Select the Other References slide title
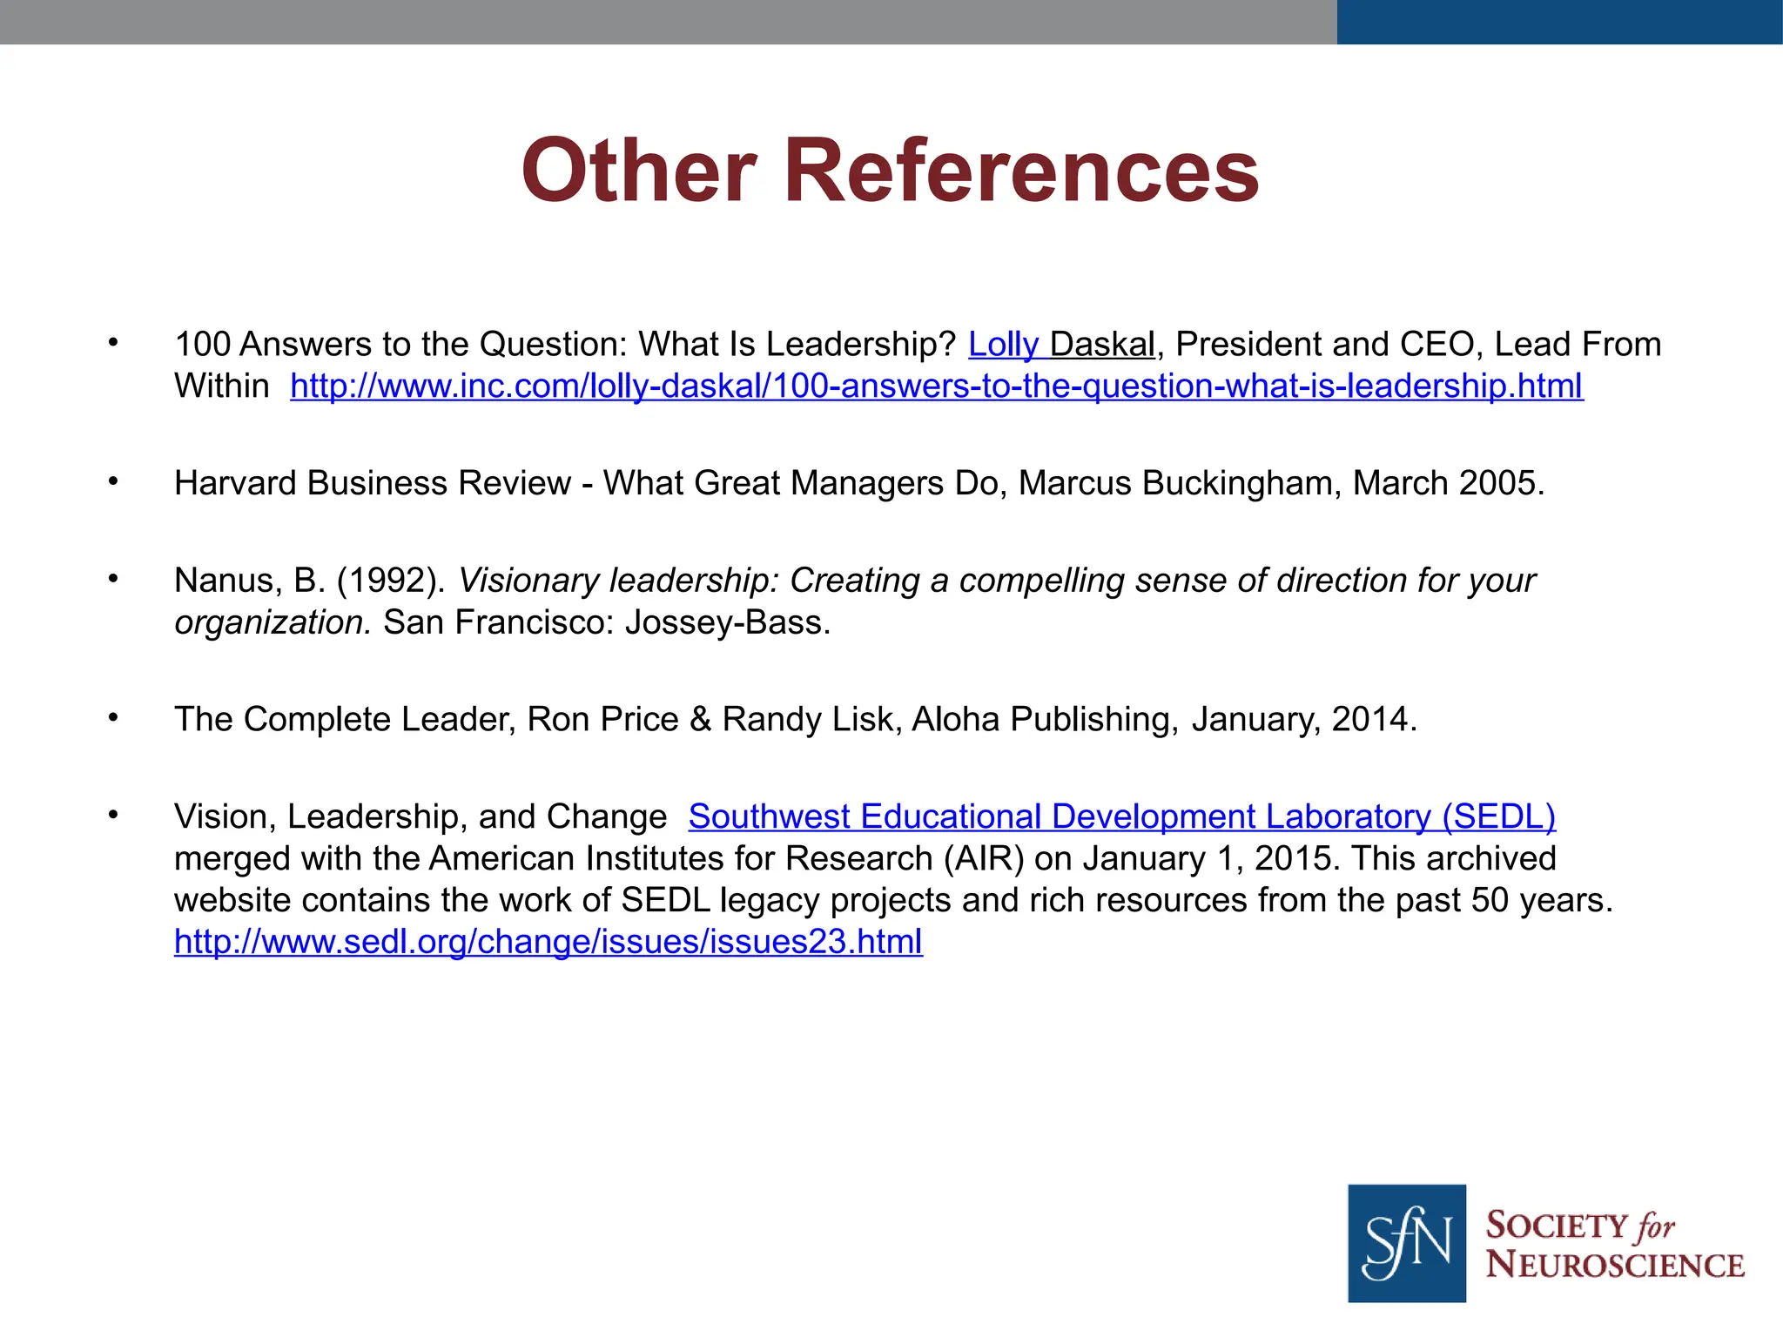This screenshot has width=1783, height=1337. tap(891, 171)
